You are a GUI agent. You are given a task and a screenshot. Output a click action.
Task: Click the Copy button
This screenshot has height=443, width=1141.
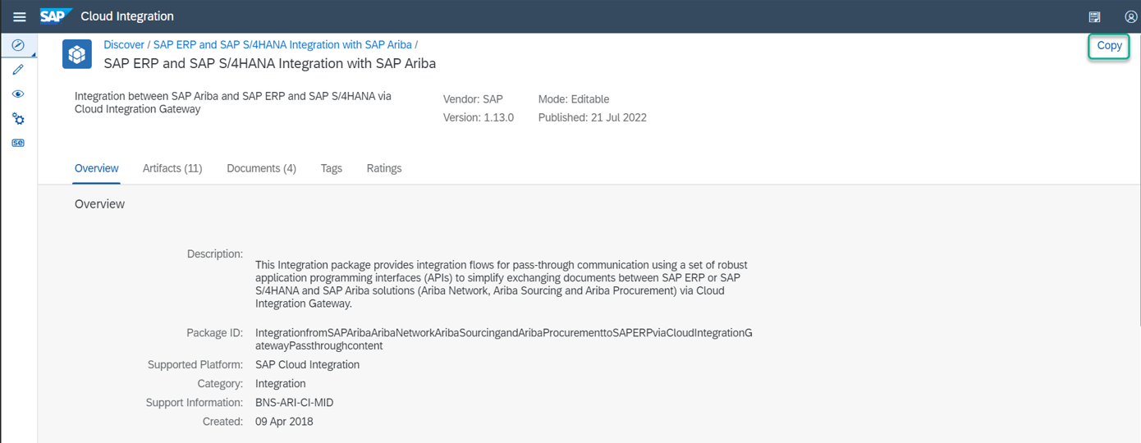pyautogui.click(x=1109, y=46)
